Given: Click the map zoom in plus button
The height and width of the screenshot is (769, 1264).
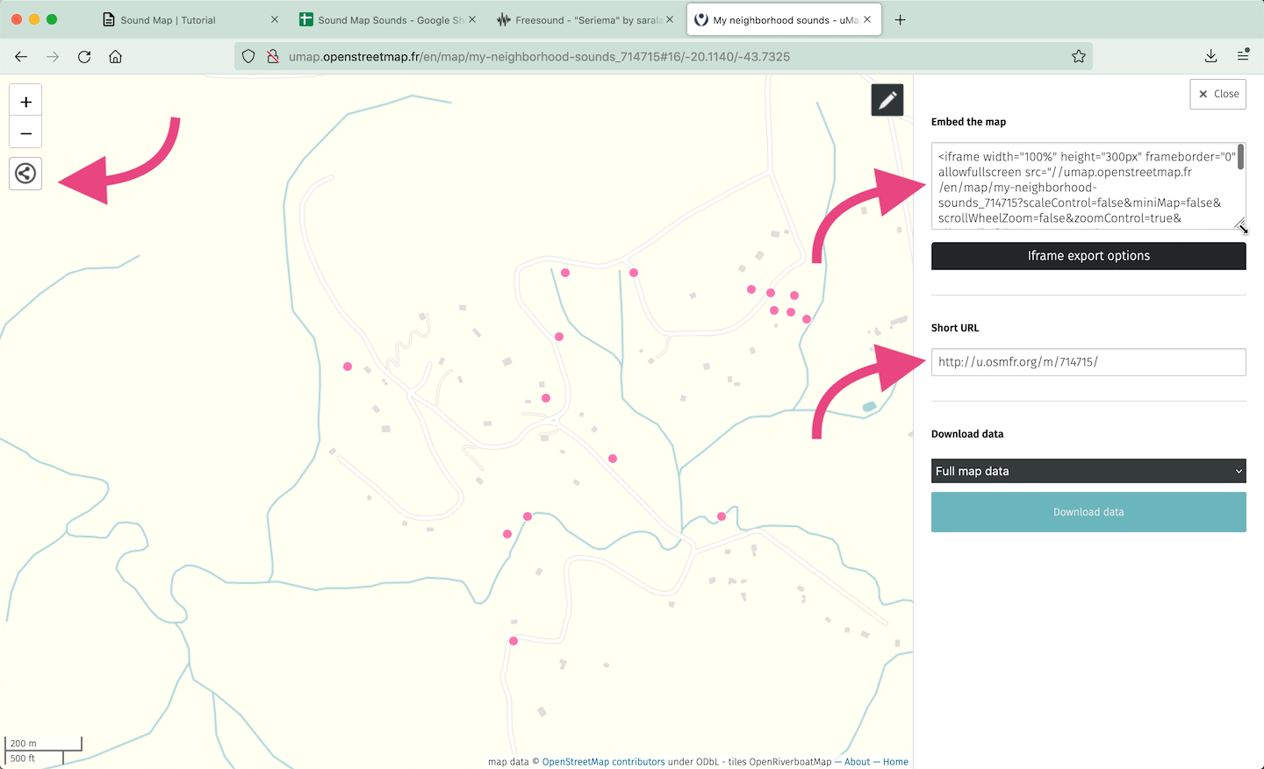Looking at the screenshot, I should pyautogui.click(x=25, y=102).
